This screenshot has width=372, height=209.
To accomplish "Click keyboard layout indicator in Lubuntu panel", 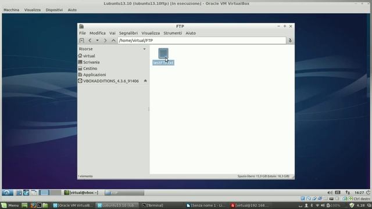I will [338, 193].
